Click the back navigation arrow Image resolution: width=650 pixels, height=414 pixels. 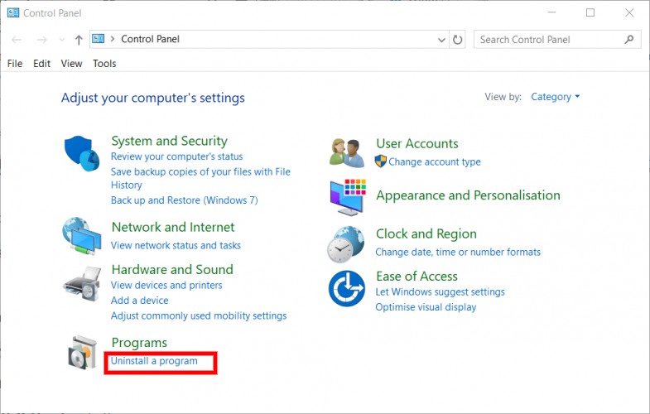tap(17, 40)
